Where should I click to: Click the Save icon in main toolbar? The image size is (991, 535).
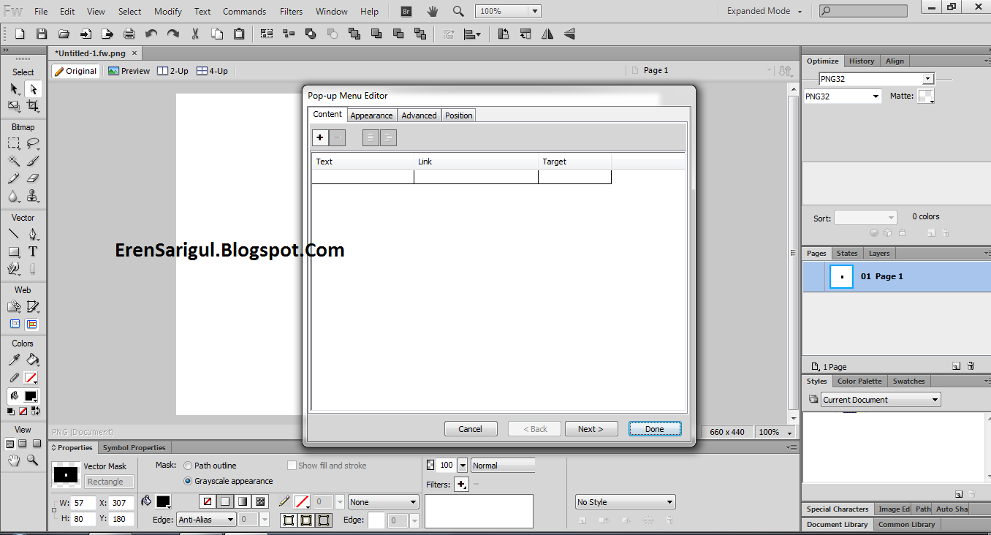click(x=42, y=34)
